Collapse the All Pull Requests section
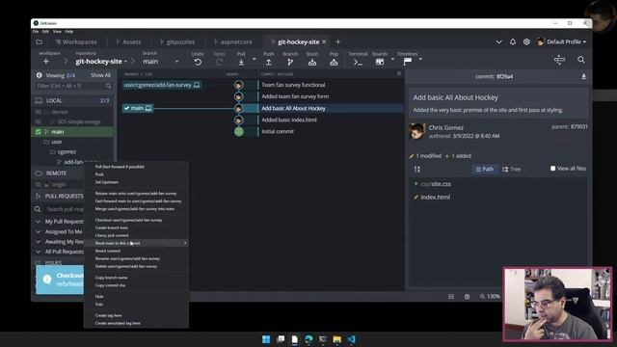 (39, 252)
